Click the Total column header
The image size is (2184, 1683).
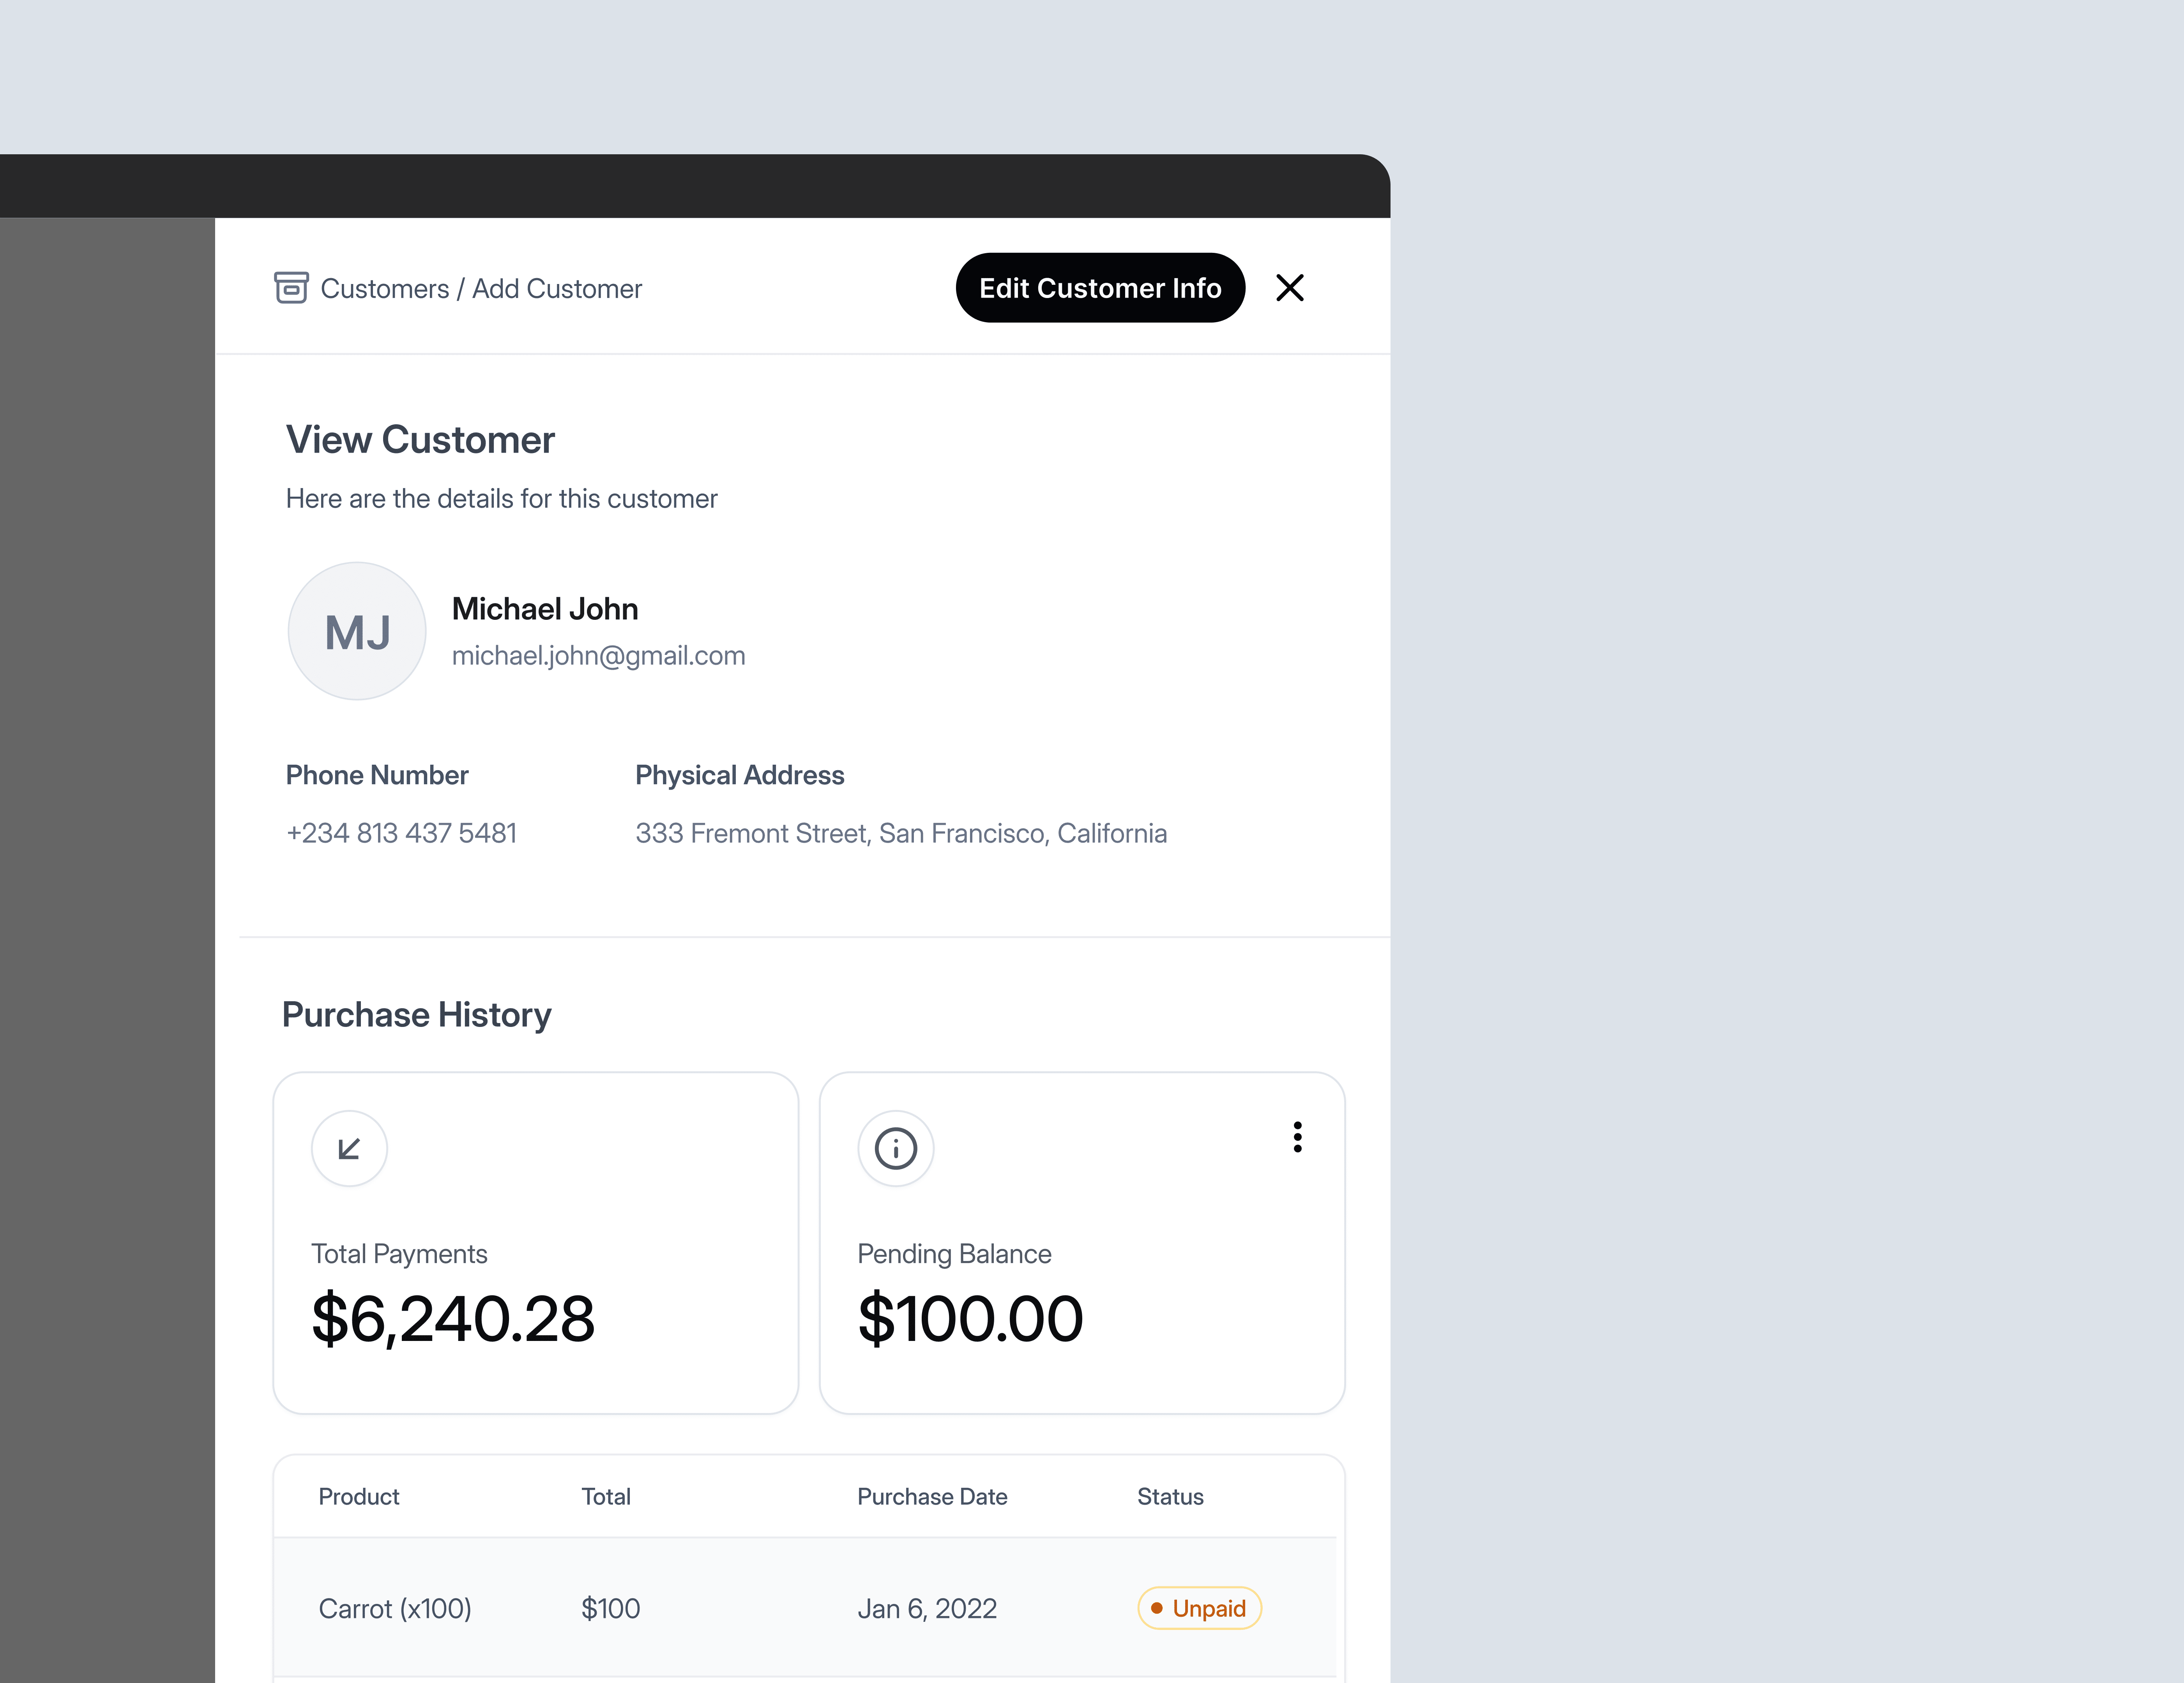click(x=606, y=1496)
